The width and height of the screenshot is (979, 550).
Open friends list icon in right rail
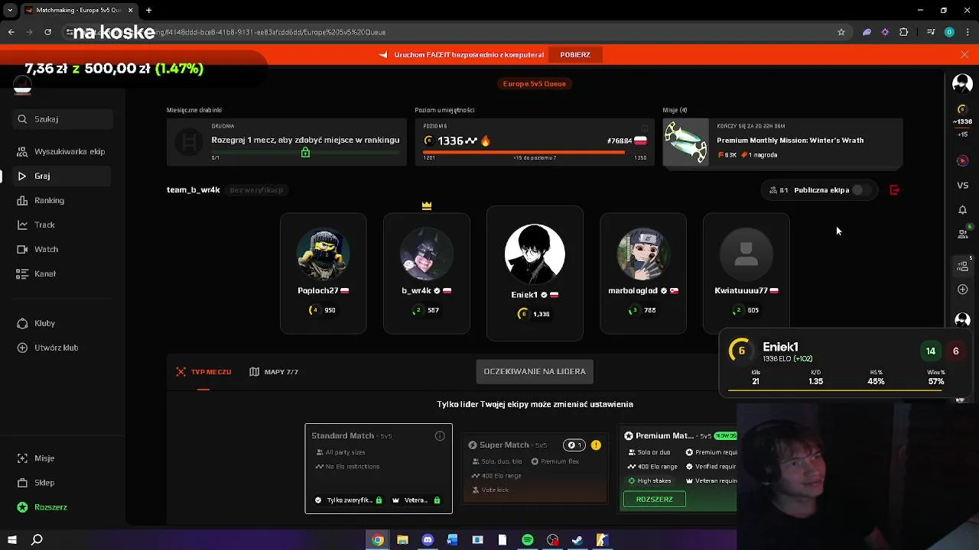(x=962, y=234)
